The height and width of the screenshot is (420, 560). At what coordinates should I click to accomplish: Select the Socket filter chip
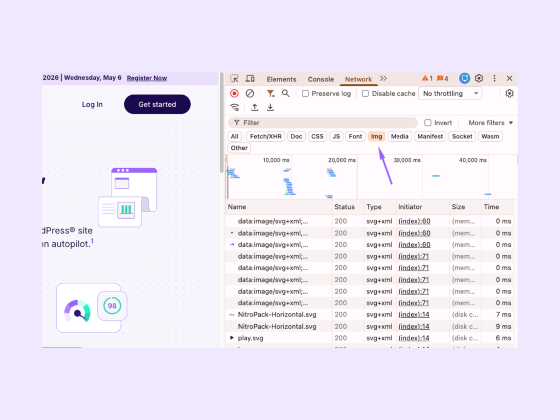[x=462, y=136]
